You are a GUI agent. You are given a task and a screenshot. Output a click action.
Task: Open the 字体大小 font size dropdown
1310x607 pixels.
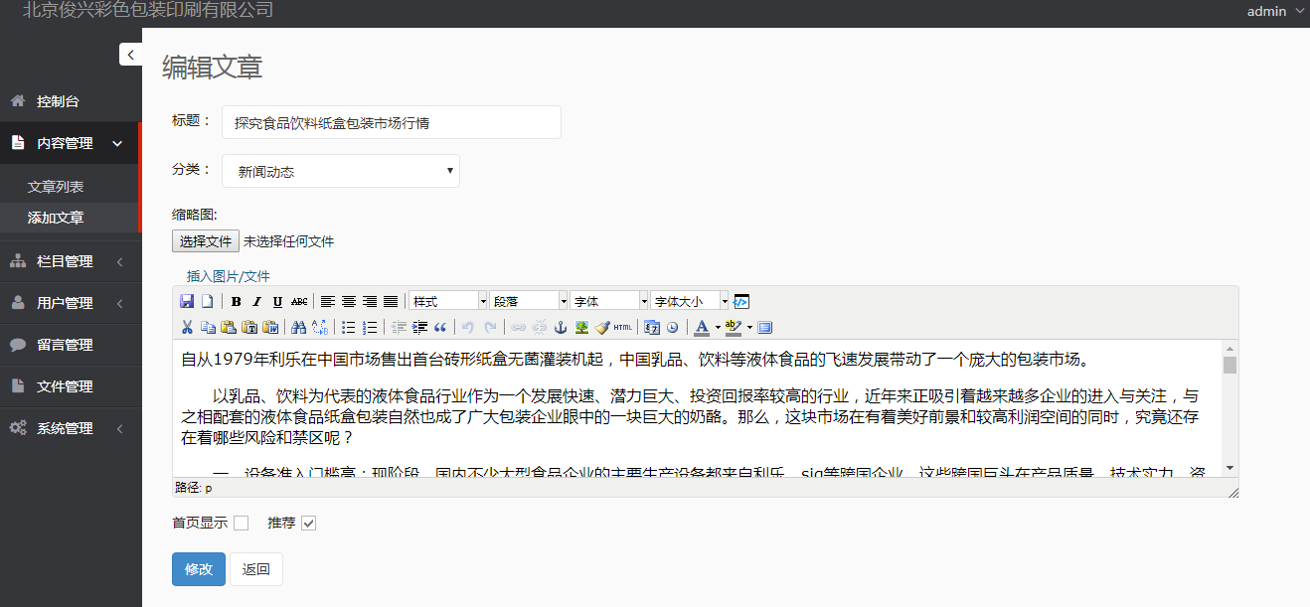click(690, 301)
